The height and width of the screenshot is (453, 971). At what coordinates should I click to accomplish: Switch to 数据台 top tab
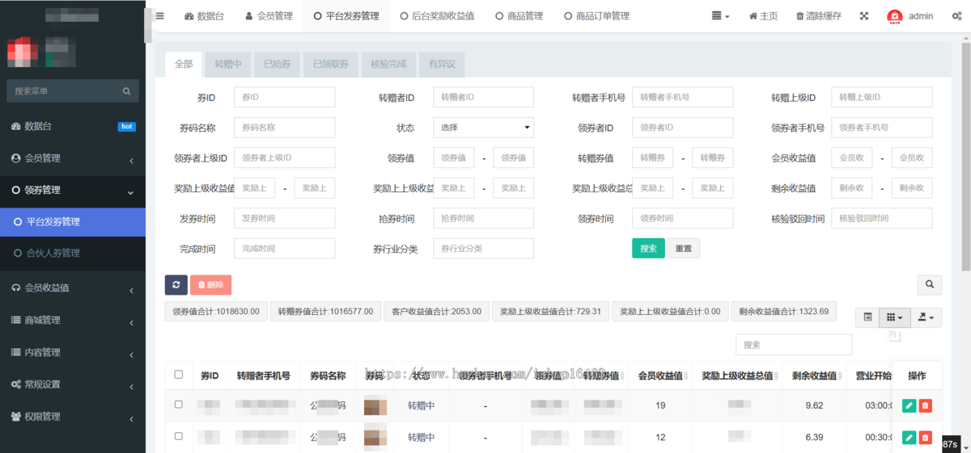(x=204, y=16)
